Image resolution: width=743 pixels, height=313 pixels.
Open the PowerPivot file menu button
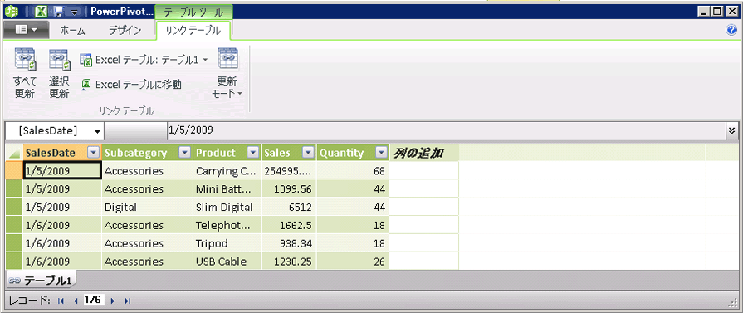(26, 30)
